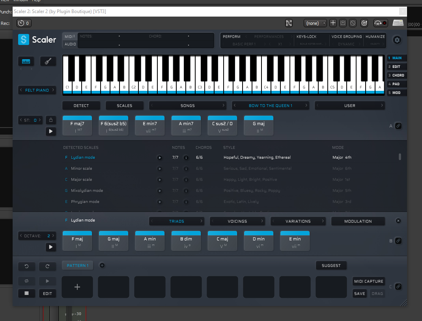Click the SUGGEST button
Viewport: 422px width, 321px height.
coord(331,265)
